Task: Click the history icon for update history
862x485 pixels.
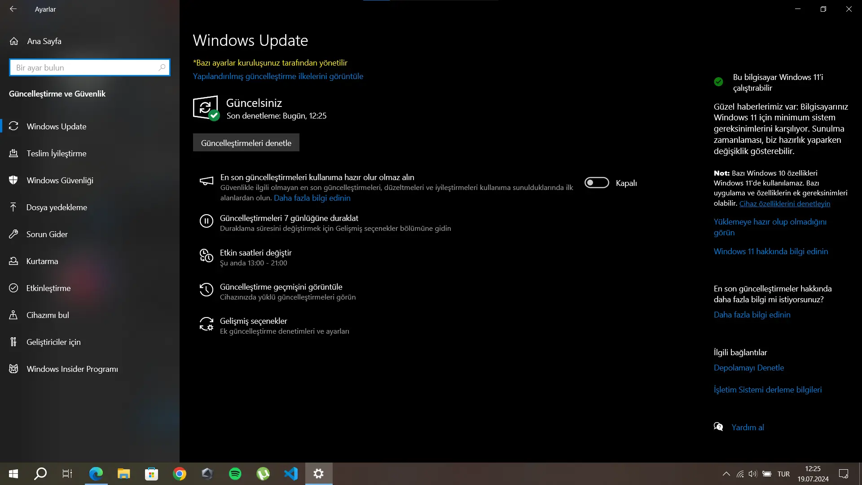Action: pos(207,290)
